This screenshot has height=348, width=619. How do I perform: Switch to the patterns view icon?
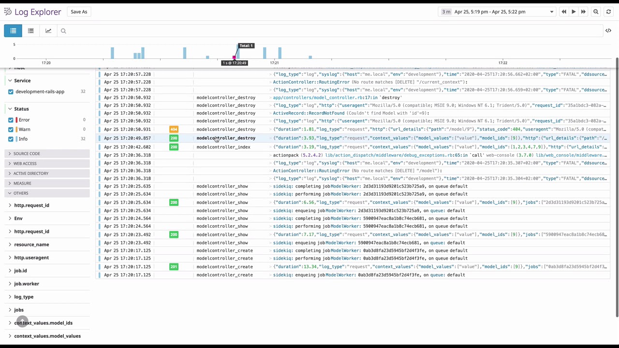(31, 31)
